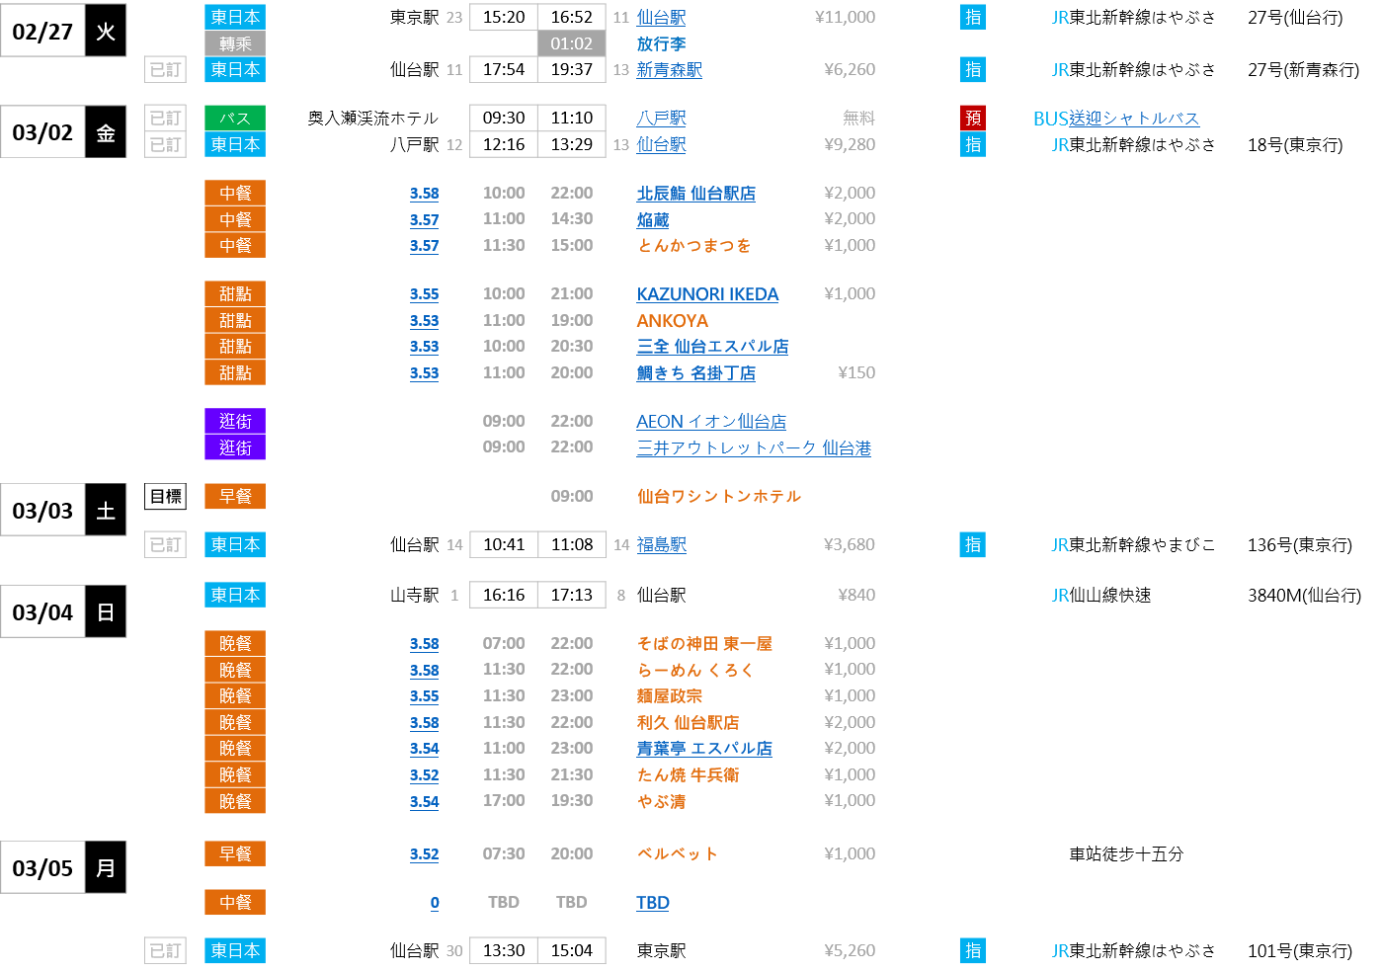Open the 3.58 rating link for 北辰鮨
Image resolution: width=1382 pixels, height=972 pixels.
[x=424, y=194]
